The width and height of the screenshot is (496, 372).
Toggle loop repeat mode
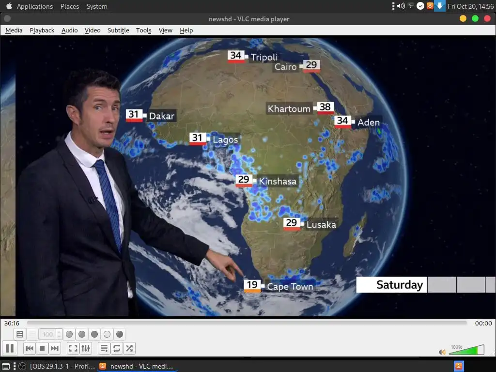pyautogui.click(x=116, y=348)
